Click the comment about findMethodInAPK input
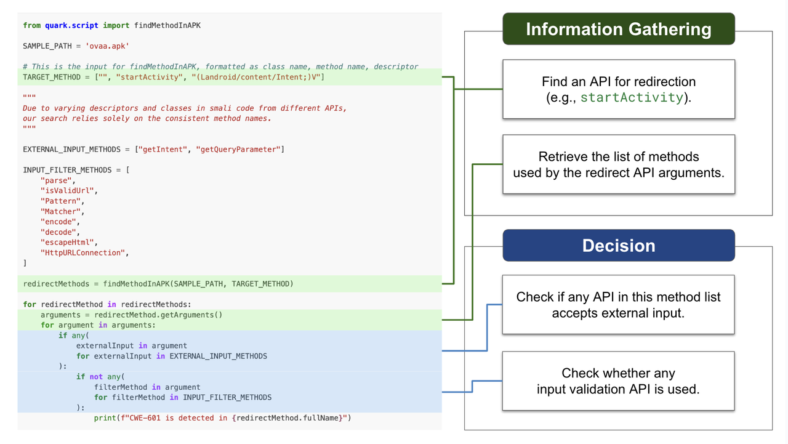 tap(220, 67)
